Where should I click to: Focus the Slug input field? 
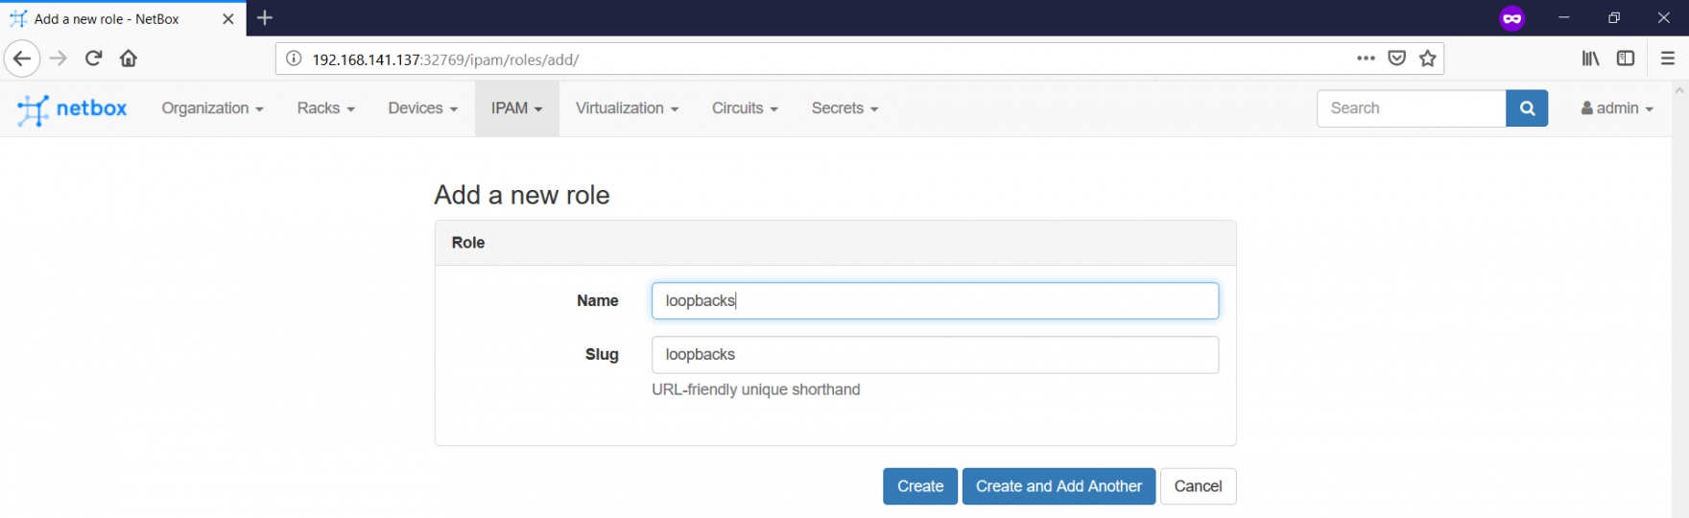[935, 355]
